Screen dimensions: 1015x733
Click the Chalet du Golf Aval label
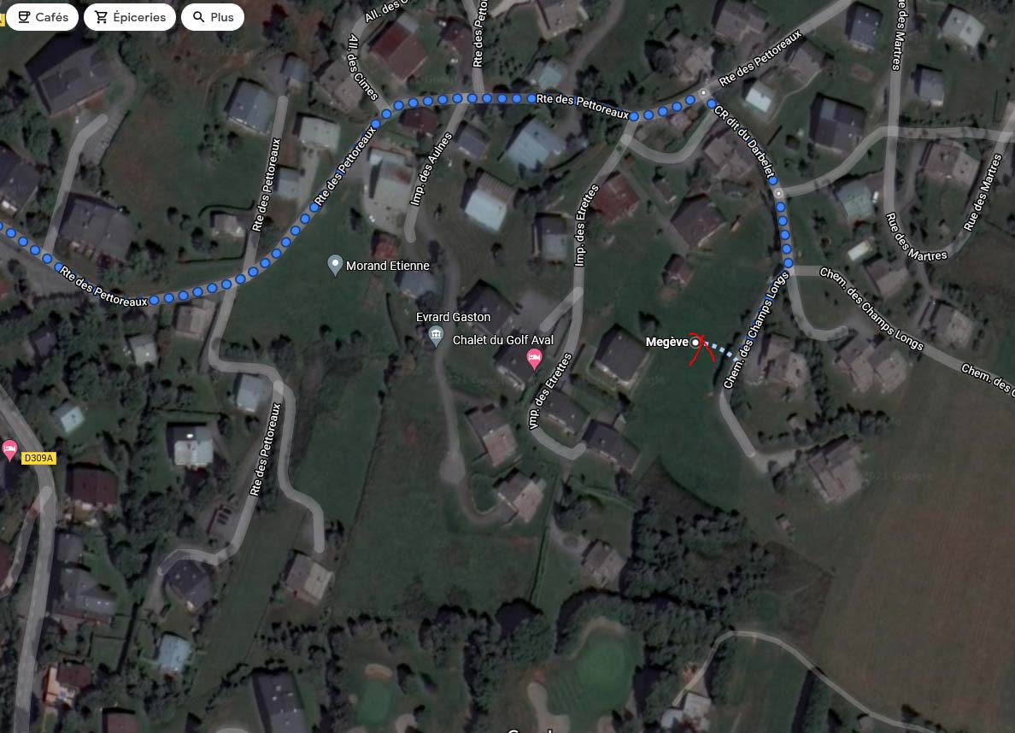point(503,340)
